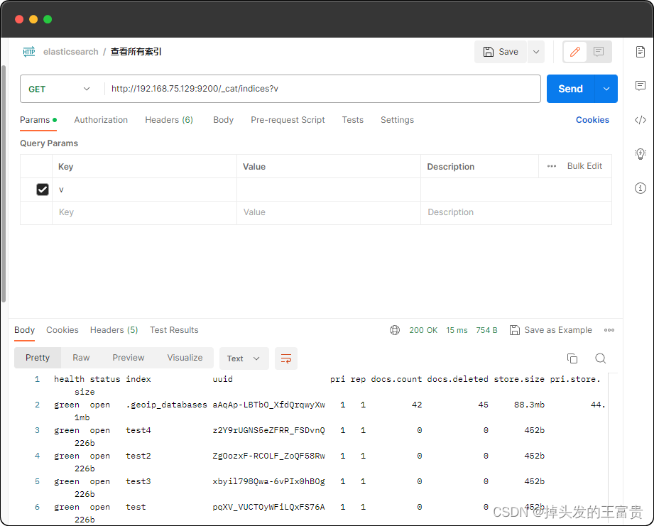Select the Visualize view
The width and height of the screenshot is (654, 526).
tap(185, 358)
